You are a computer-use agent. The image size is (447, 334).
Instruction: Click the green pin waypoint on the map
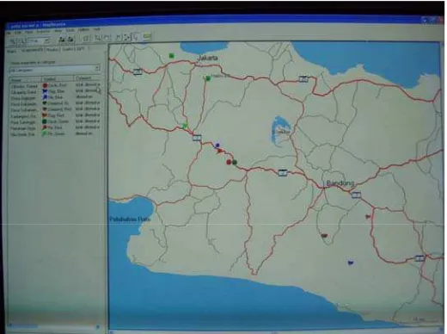[x=185, y=126]
